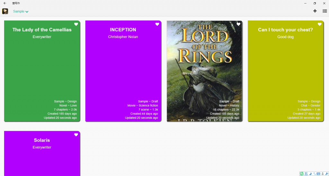Toggle favorite heart on INCEPTION card
The height and width of the screenshot is (176, 329).
tap(157, 24)
